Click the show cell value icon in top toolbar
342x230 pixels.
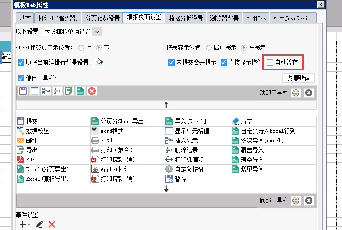[34, 91]
